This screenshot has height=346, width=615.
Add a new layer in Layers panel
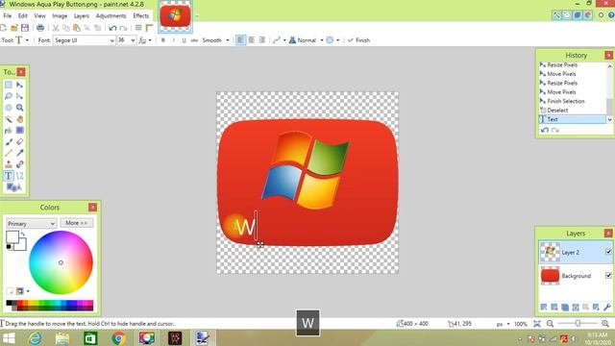coord(544,307)
